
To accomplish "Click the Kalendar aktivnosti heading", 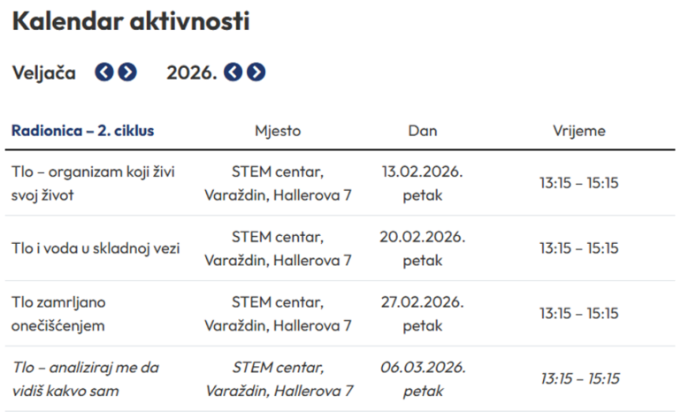I will [131, 21].
